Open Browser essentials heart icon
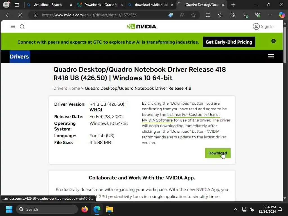 tap(258, 15)
